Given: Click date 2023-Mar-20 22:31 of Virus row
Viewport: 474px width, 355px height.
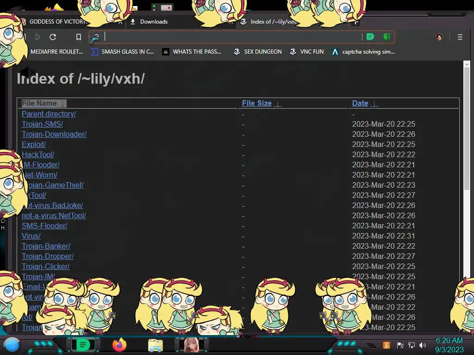Looking at the screenshot, I should (x=384, y=236).
